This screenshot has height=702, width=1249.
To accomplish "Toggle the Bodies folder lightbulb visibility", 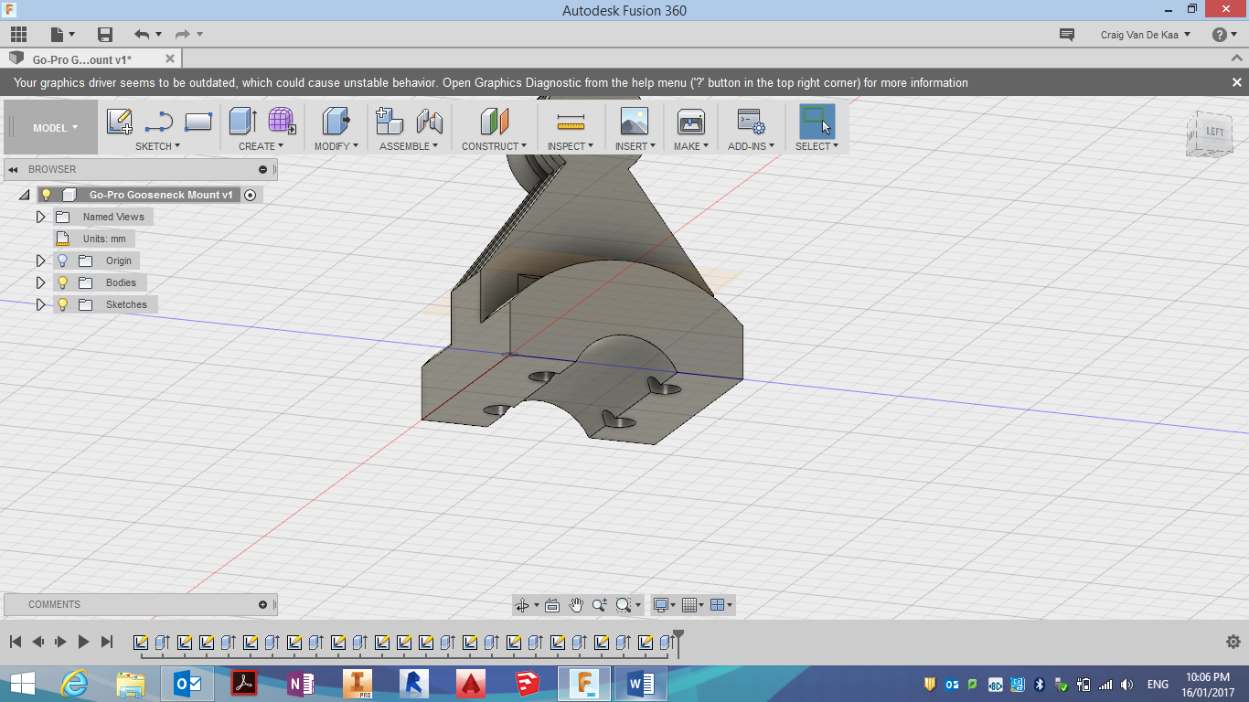I will [63, 282].
